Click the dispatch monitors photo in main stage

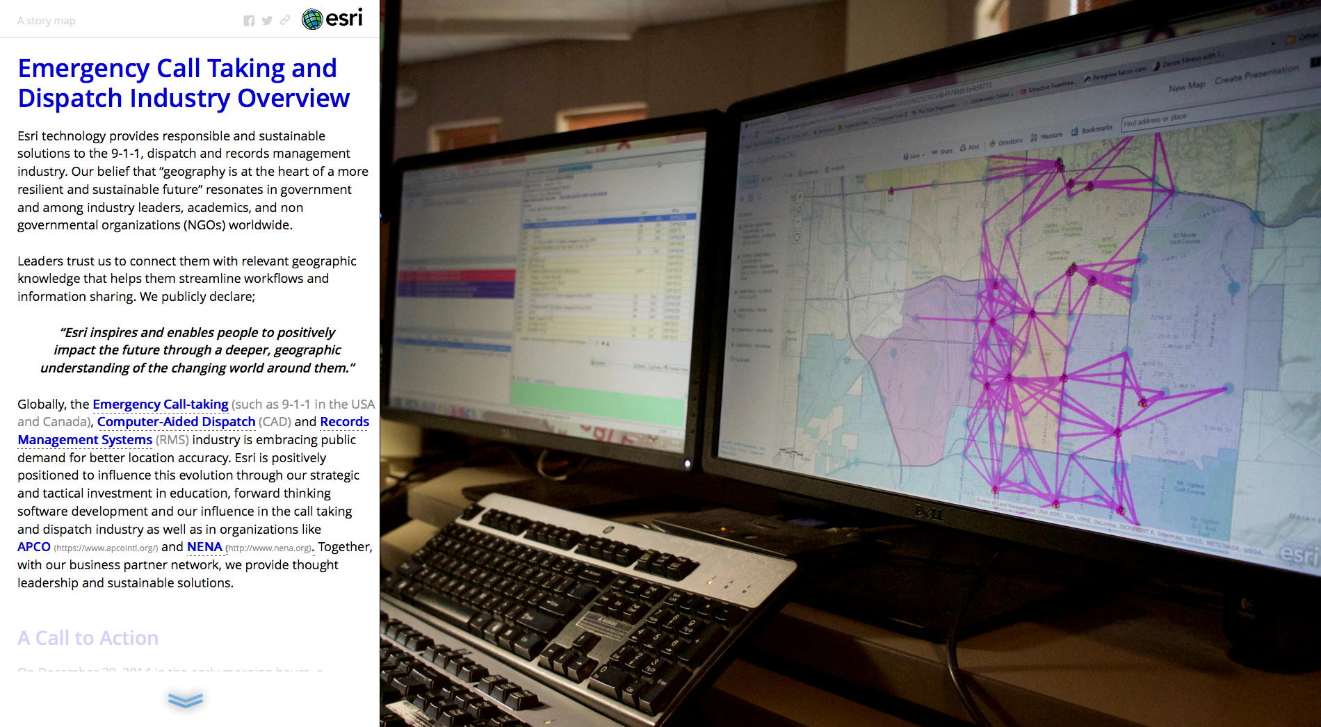coord(850,363)
